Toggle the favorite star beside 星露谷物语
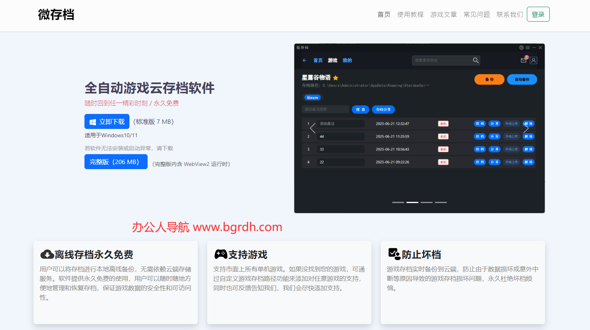The image size is (590, 330). click(x=336, y=78)
